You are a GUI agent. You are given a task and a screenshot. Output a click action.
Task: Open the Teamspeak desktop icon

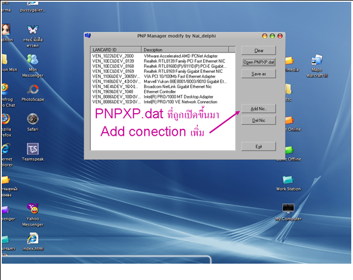tap(33, 152)
